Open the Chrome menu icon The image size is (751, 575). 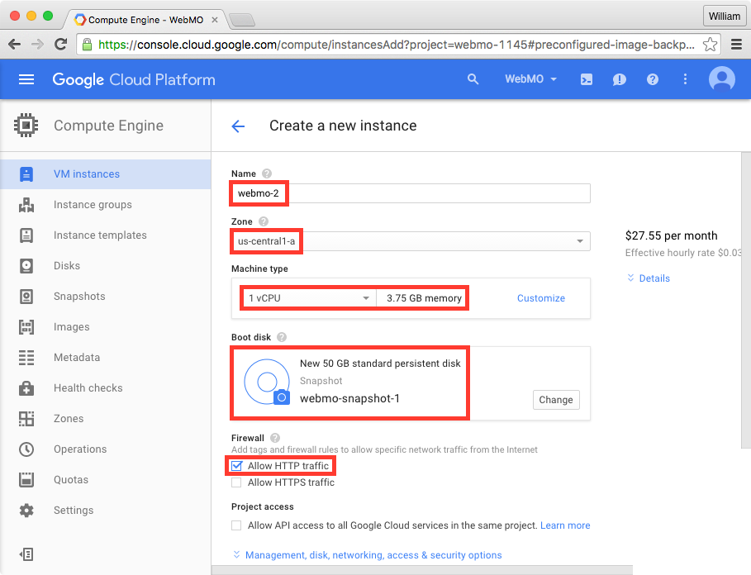tap(736, 45)
